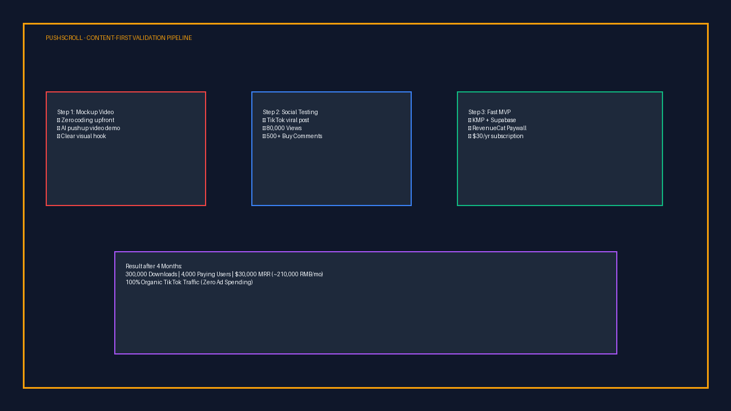This screenshot has height=411, width=731.
Task: Click empty area of green Step 3 box
Action: tap(560, 174)
